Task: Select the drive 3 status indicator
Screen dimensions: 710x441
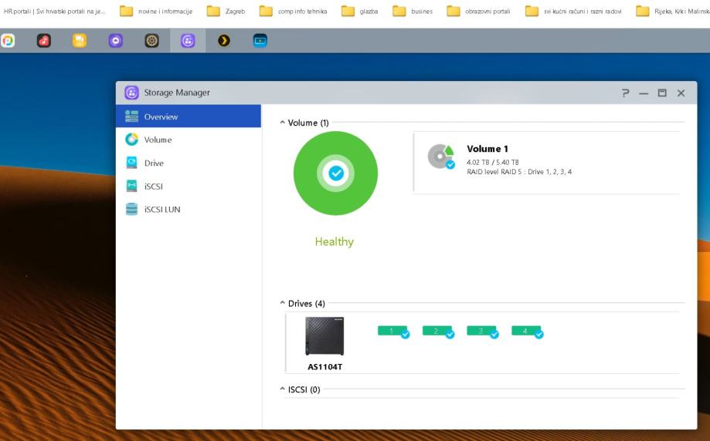Action: click(x=483, y=331)
